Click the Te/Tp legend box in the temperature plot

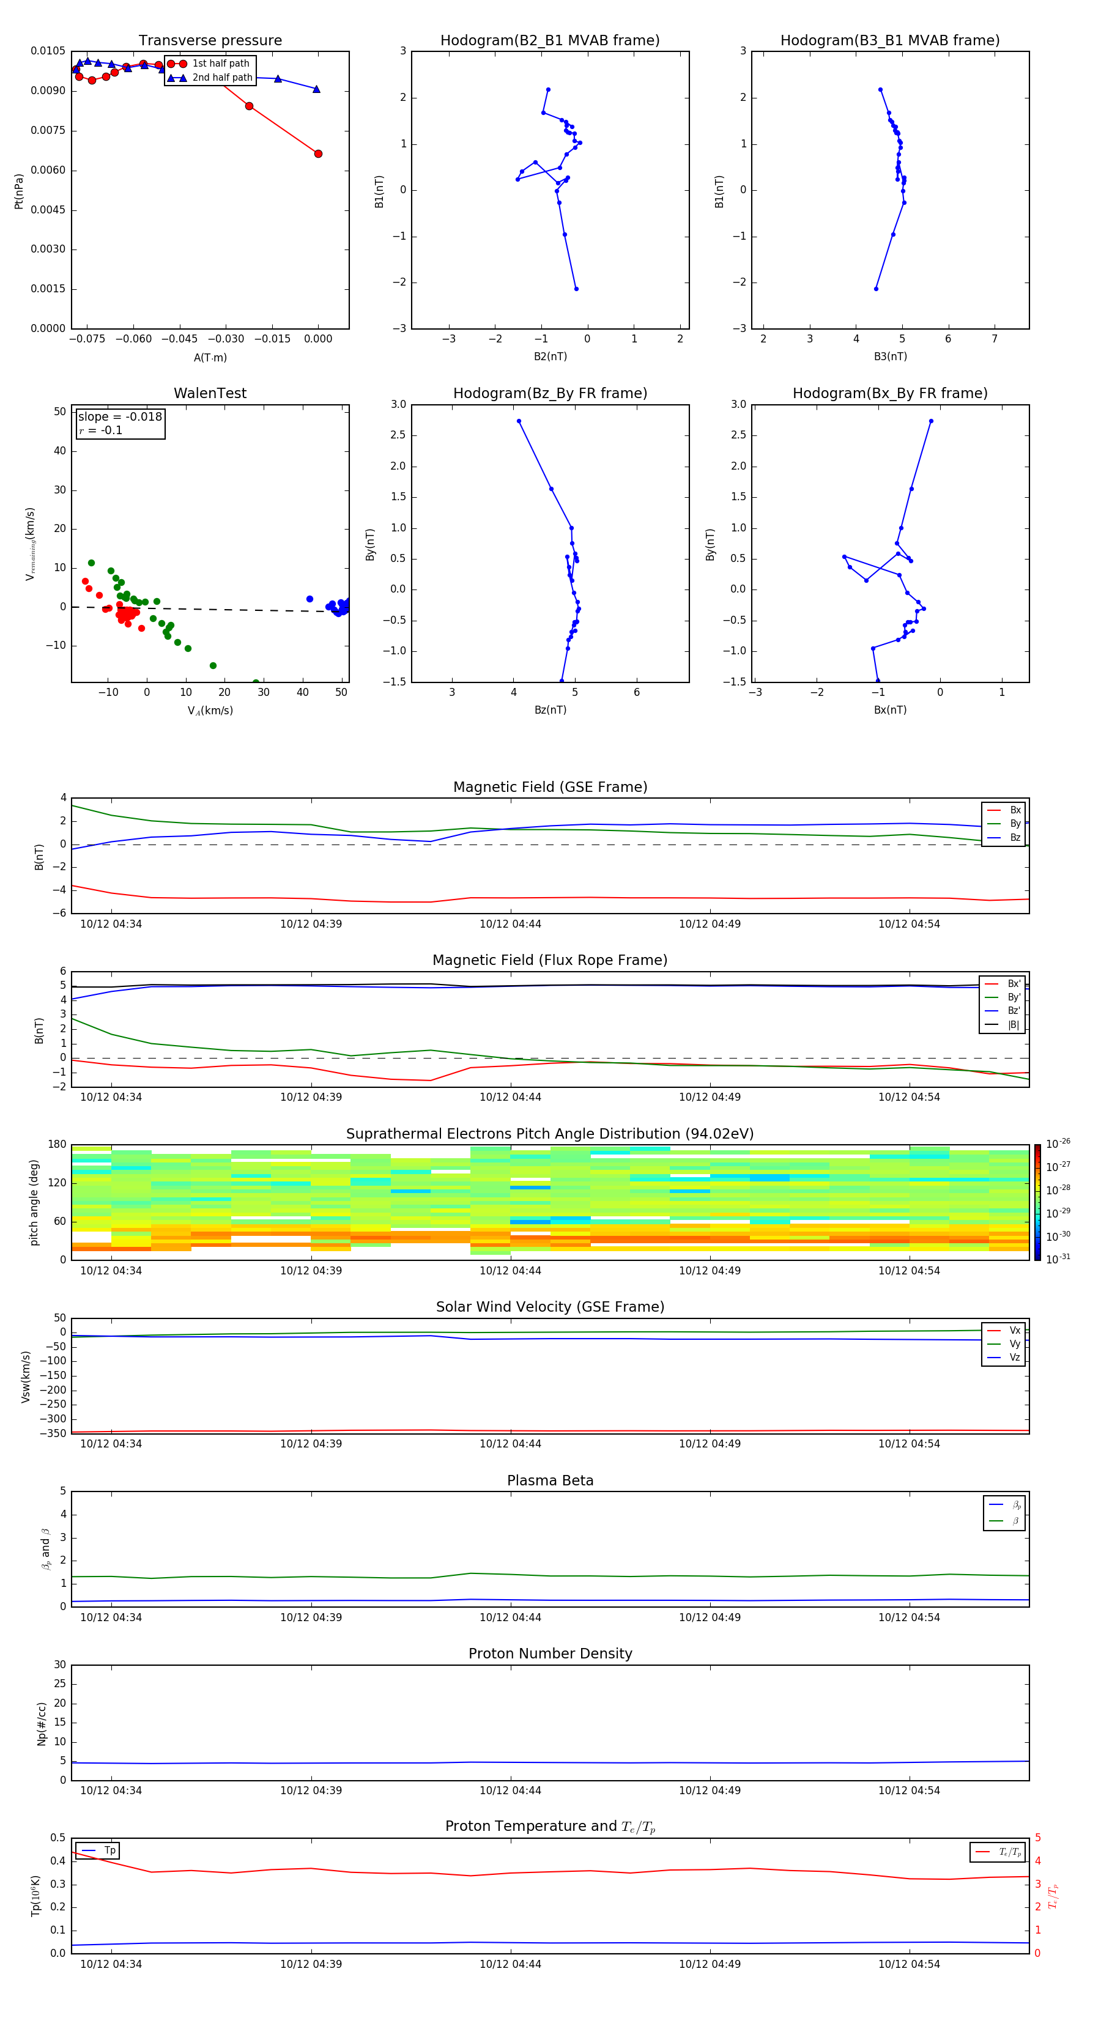(x=998, y=1852)
